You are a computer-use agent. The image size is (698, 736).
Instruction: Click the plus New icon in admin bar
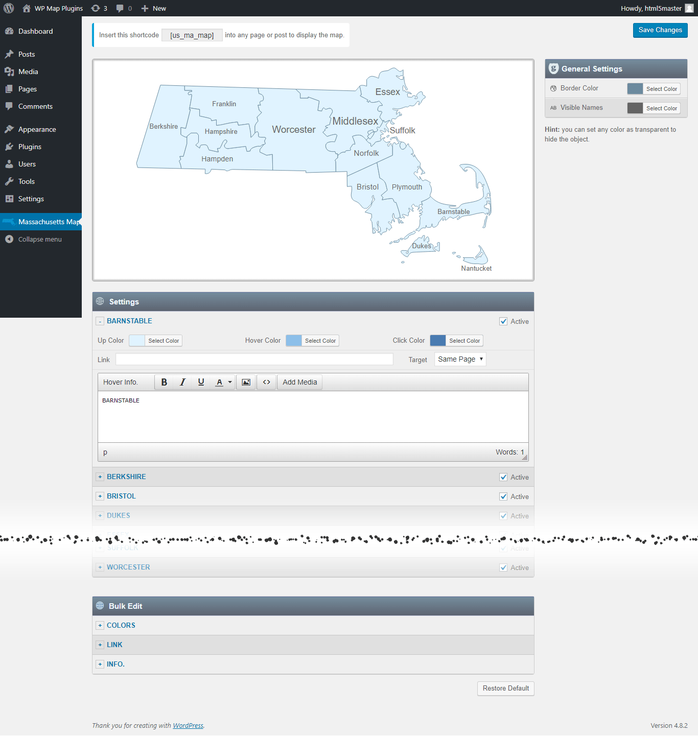[x=145, y=8]
